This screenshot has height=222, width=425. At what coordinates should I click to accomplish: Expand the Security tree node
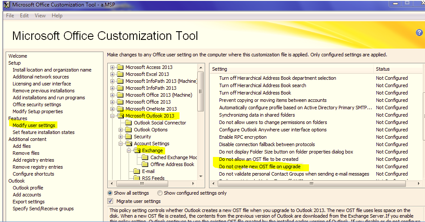(121, 137)
